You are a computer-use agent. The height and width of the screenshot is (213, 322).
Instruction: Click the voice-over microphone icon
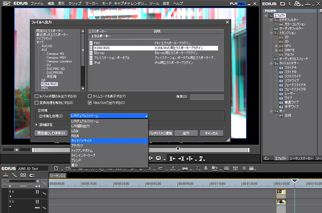pyautogui.click(x=206, y=169)
